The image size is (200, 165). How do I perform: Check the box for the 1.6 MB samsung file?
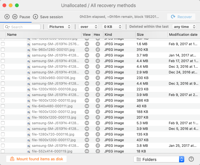click(x=3, y=44)
